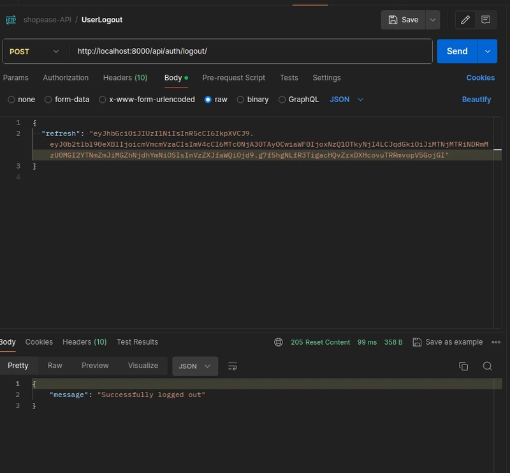Expand the Send options arrow
The width and height of the screenshot is (510, 473).
pos(488,51)
